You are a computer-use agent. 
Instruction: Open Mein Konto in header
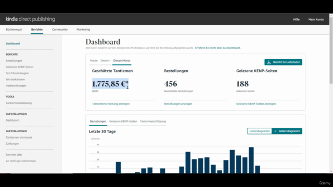316,20
